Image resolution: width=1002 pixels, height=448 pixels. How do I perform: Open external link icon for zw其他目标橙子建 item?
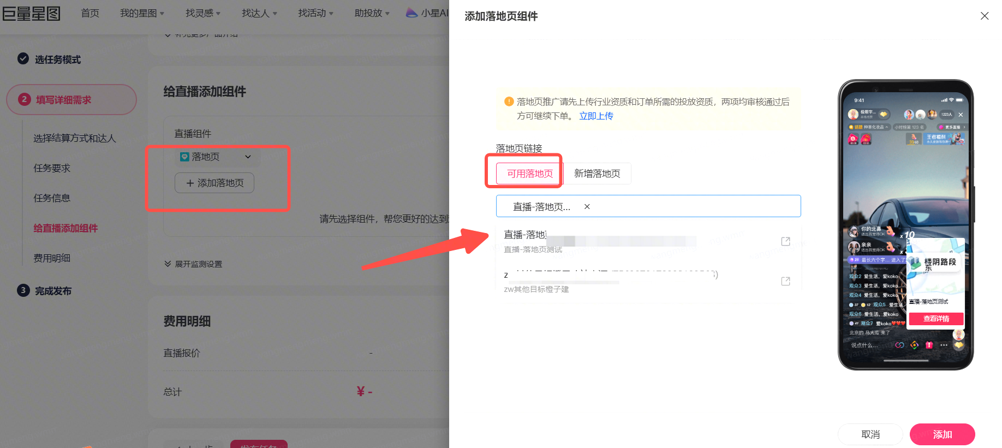(x=785, y=281)
